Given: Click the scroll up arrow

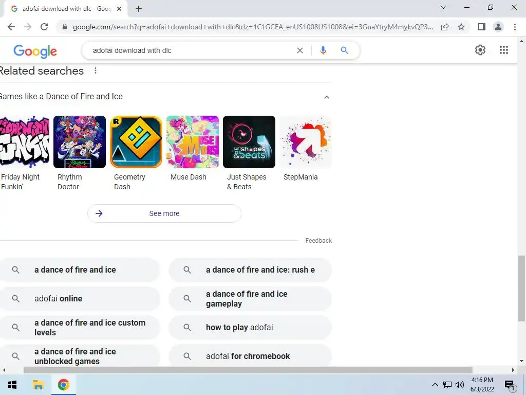Looking at the screenshot, I should pos(521,41).
